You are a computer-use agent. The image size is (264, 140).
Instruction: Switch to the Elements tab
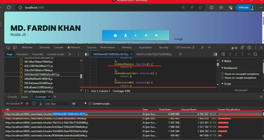coord(45,47)
